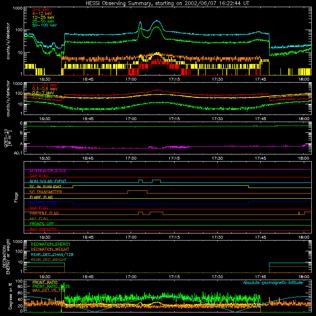Click the 0.3-0.8 MeV legend label

[x=45, y=89]
